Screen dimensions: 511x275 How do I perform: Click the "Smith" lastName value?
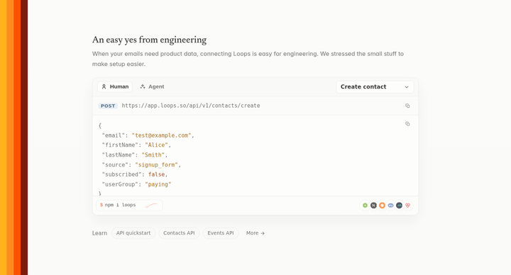coord(153,155)
